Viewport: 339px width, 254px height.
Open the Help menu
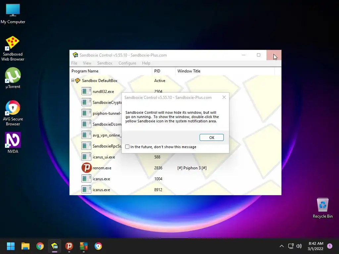(146, 63)
